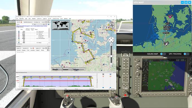Click the left elevation profile zoom slider handle
The height and width of the screenshot is (108, 192).
(103, 88)
